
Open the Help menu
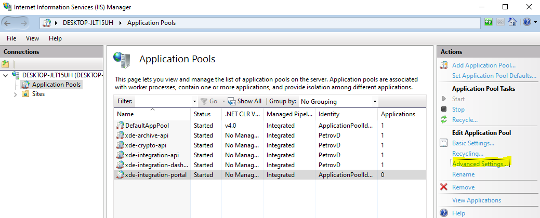[55, 38]
